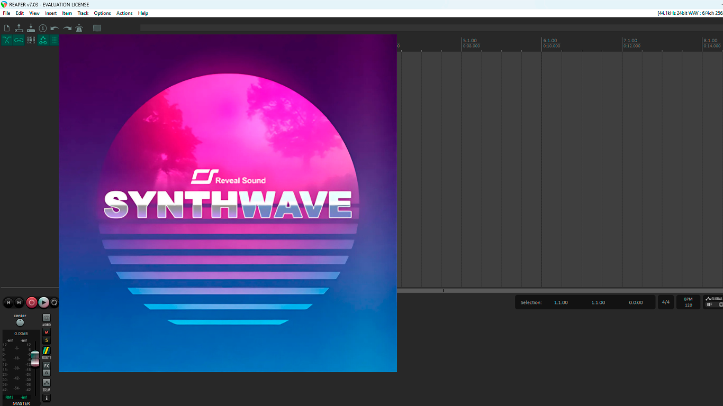Redo the action with the right curved arrow
The width and height of the screenshot is (723, 406).
click(67, 28)
